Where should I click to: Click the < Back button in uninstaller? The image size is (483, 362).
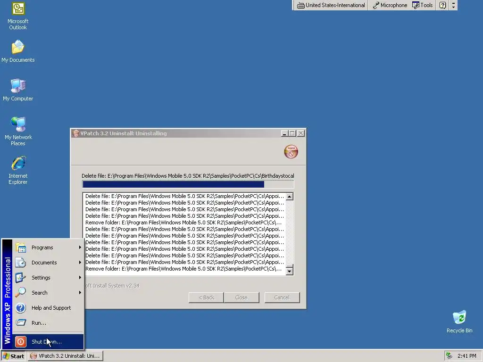pyautogui.click(x=207, y=297)
